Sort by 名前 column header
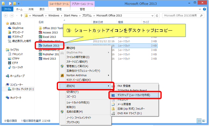 [41, 22]
